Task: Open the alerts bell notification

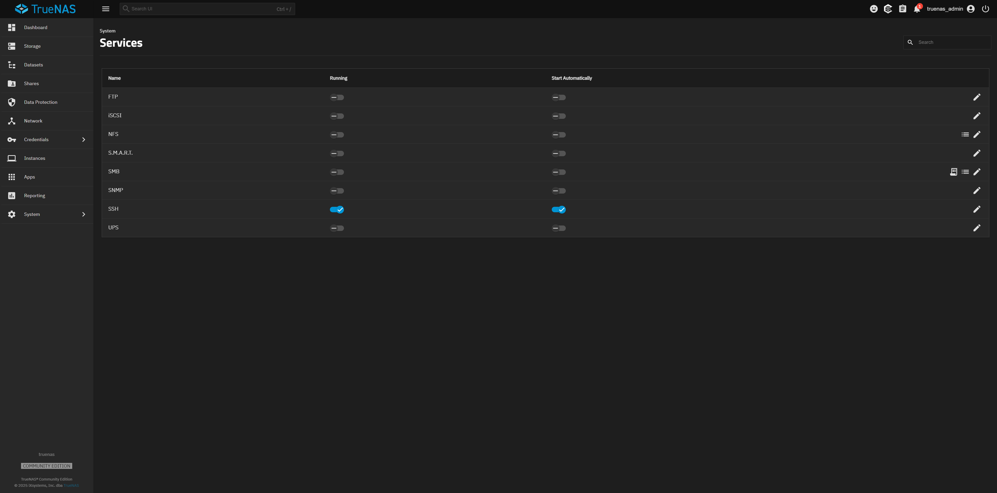Action: tap(917, 9)
